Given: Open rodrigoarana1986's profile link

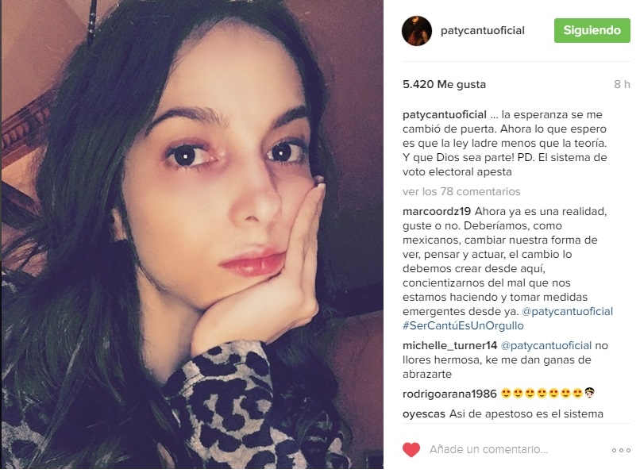Looking at the screenshot, I should (449, 394).
